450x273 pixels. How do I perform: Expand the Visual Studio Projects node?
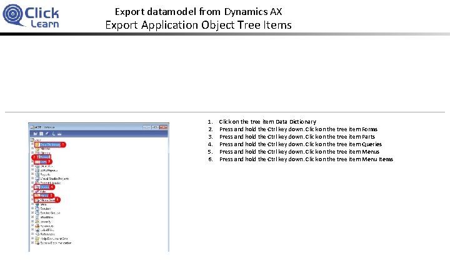(x=32, y=179)
